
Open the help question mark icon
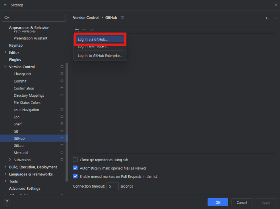click(7, 202)
